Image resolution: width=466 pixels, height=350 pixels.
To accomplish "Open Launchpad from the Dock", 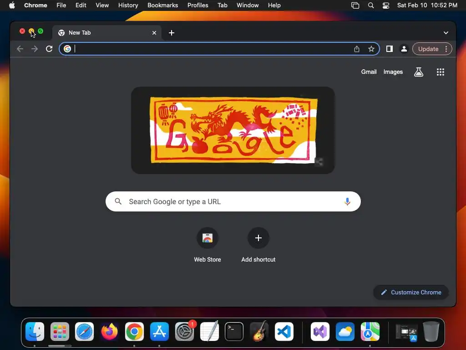I will point(60,331).
